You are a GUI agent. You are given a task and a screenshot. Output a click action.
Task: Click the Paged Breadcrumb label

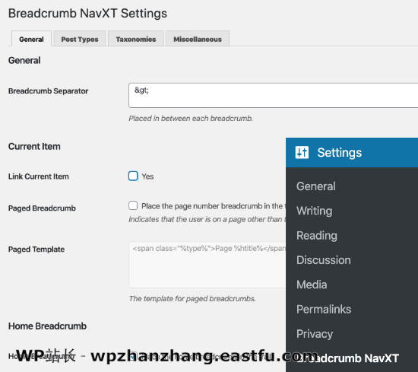[x=42, y=208]
